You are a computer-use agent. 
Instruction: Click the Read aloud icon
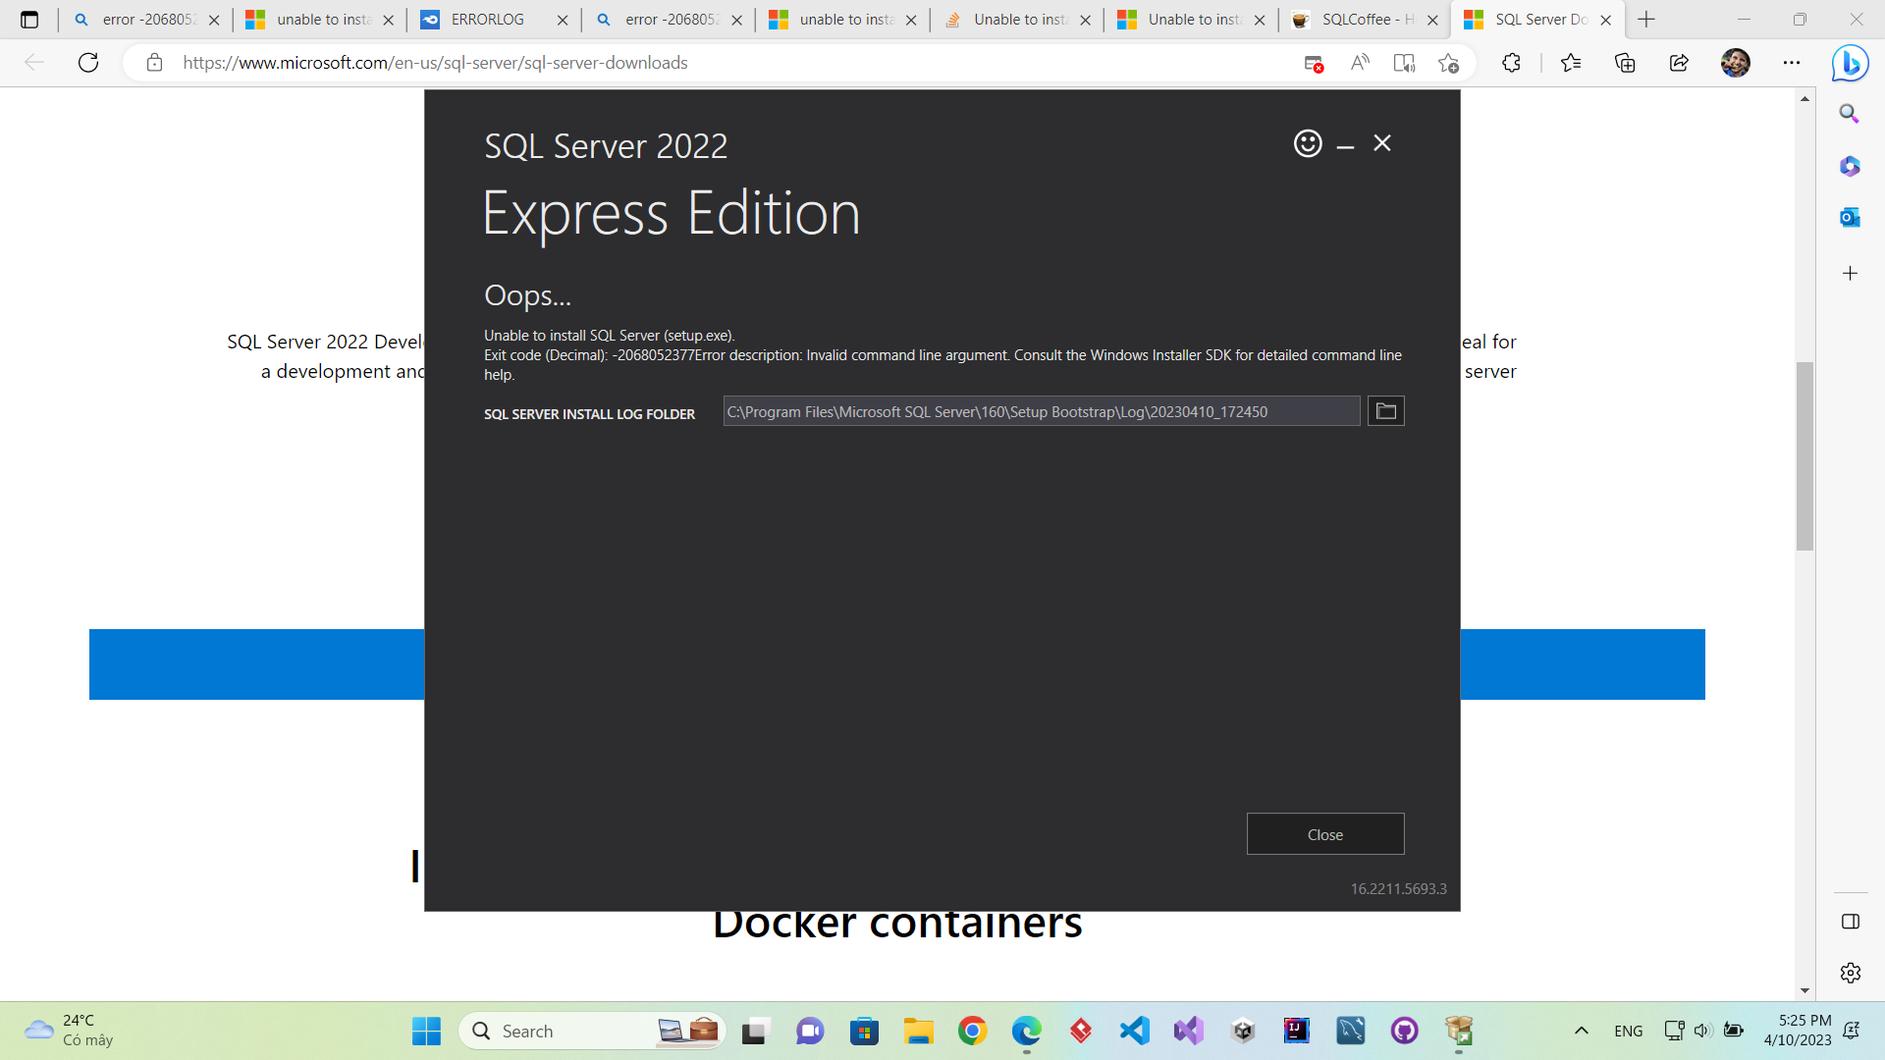(1360, 63)
